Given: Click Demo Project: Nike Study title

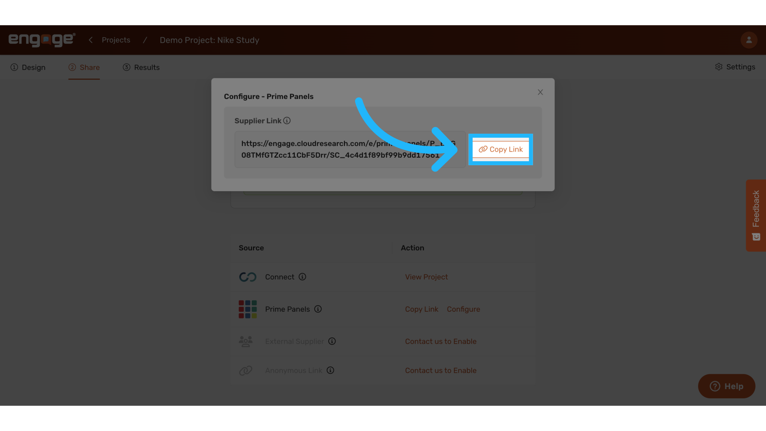Looking at the screenshot, I should 209,40.
